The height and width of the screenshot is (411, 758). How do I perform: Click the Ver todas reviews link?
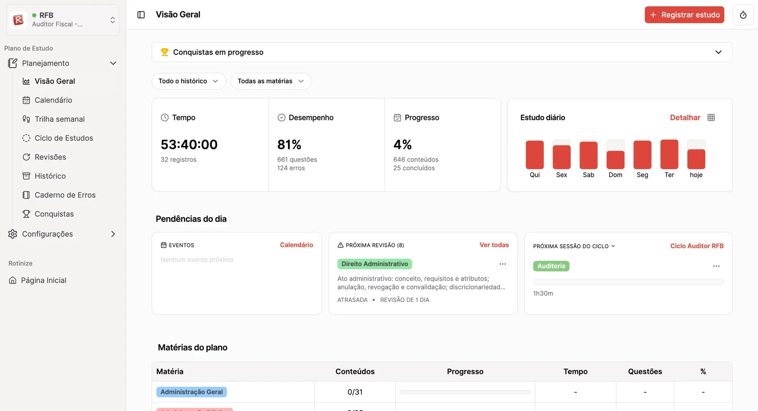(x=494, y=245)
